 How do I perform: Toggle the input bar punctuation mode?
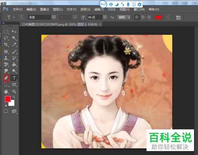(x=122, y=4)
